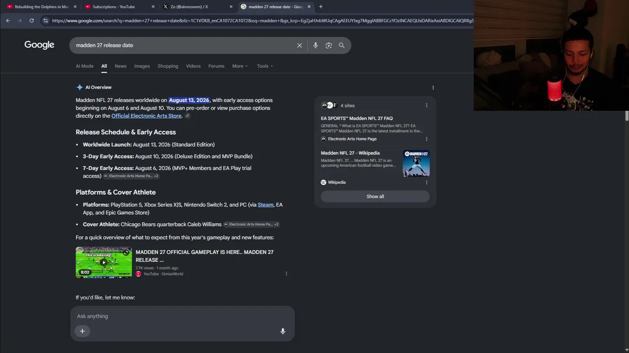This screenshot has width=629, height=353.
Task: Click Show all sources button
Action: pyautogui.click(x=375, y=197)
